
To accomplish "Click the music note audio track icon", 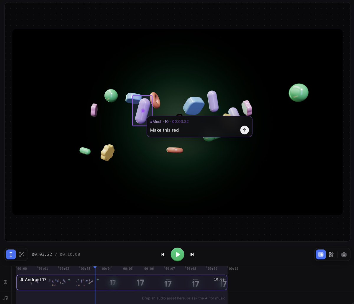I will 5,298.
